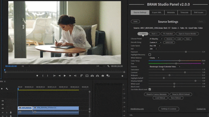This screenshot has height=117, width=209.
Task: Open the Autokroma.com link
Action: [137, 109]
